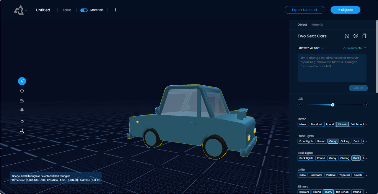The width and height of the screenshot is (378, 194).
Task: Duplicate object using the copy icon
Action: point(364,36)
